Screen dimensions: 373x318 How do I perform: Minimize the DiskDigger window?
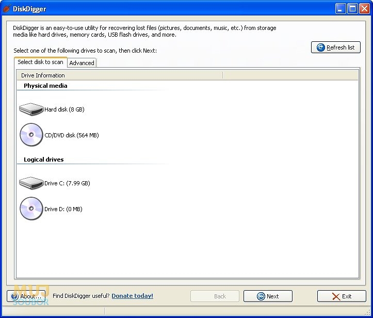pyautogui.click(x=340, y=8)
